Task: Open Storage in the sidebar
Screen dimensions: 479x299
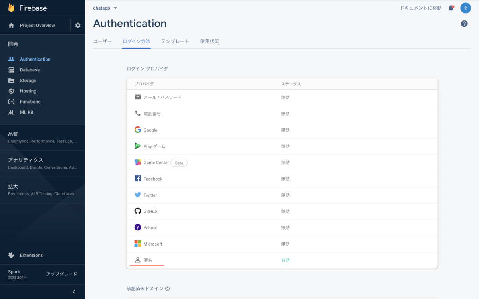Action: [28, 81]
